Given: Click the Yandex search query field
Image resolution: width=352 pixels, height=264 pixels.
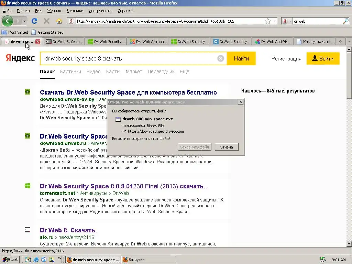Looking at the screenshot, I should (129, 58).
